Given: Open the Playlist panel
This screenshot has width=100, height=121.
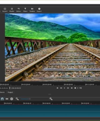Looking at the screenshot, I should tap(12, 10).
